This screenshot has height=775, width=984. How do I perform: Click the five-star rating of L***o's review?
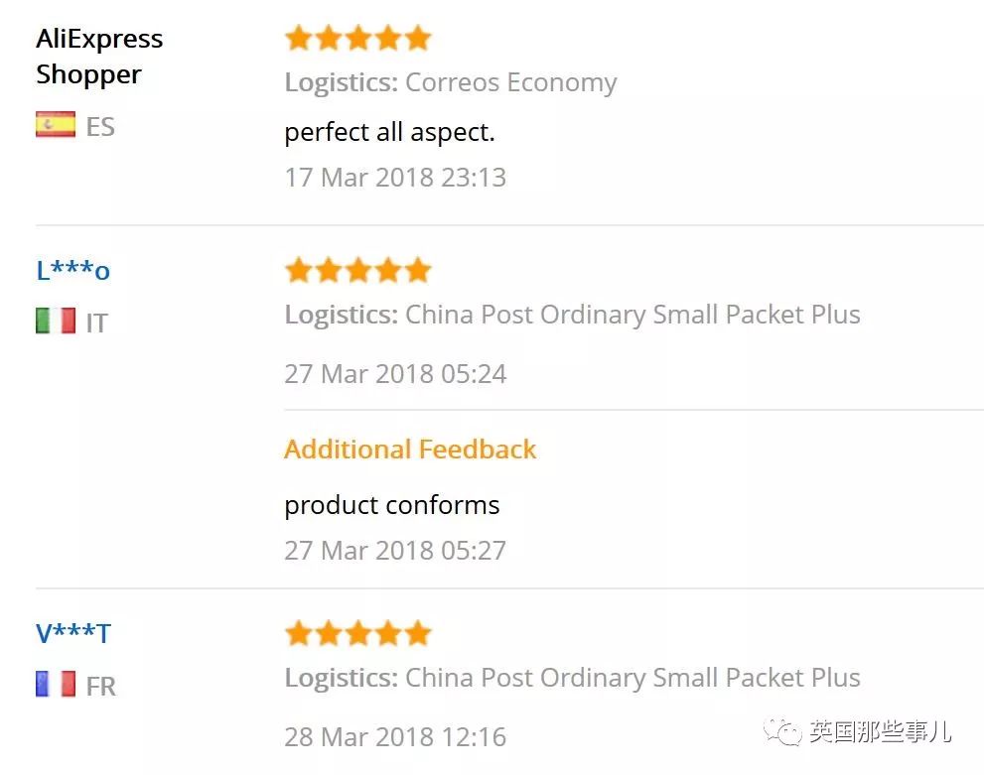pyautogui.click(x=357, y=270)
